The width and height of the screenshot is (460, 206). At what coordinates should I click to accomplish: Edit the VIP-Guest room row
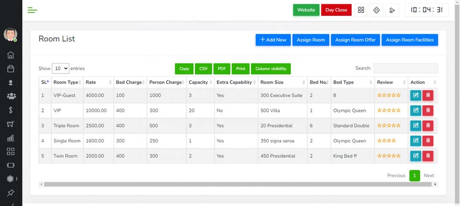pyautogui.click(x=415, y=96)
